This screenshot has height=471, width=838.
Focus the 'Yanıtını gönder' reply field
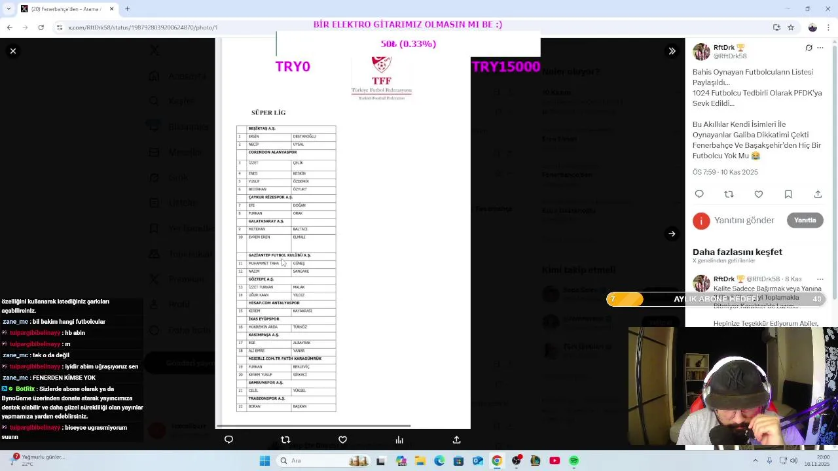coord(744,220)
